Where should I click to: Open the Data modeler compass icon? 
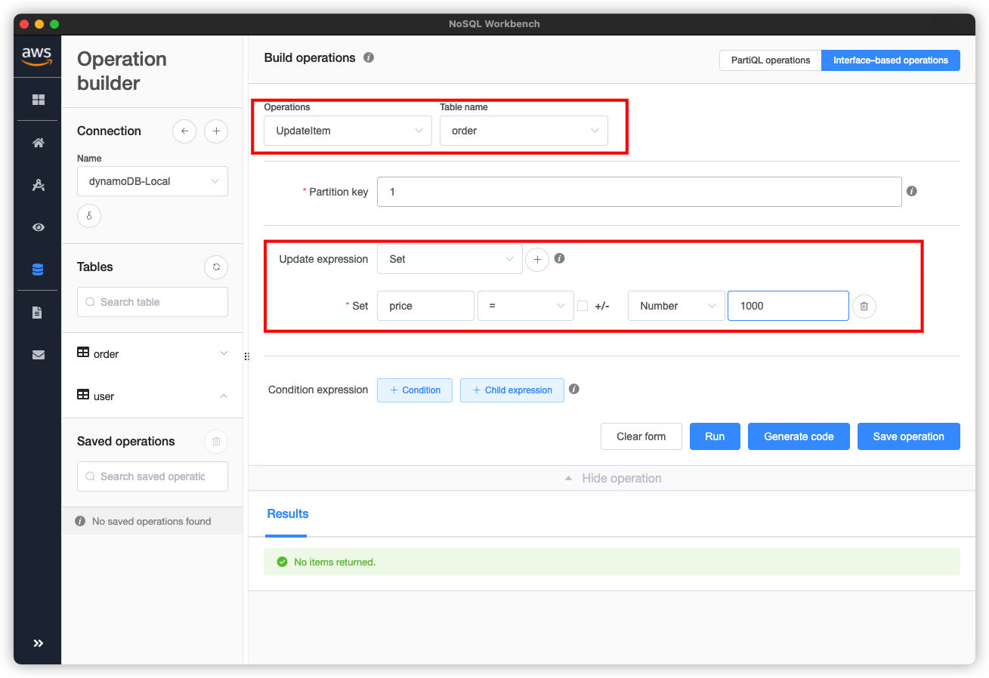pyautogui.click(x=38, y=184)
